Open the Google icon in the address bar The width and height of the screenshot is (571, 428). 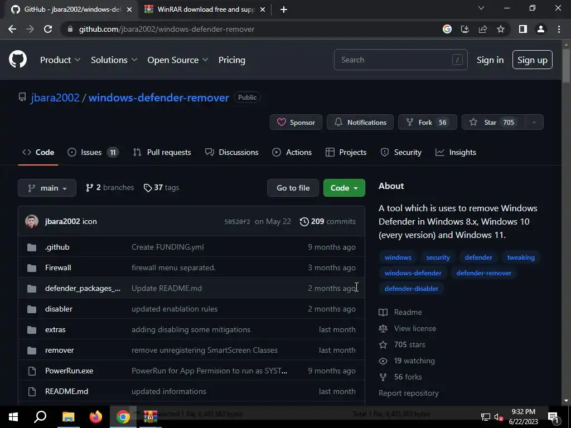point(447,29)
